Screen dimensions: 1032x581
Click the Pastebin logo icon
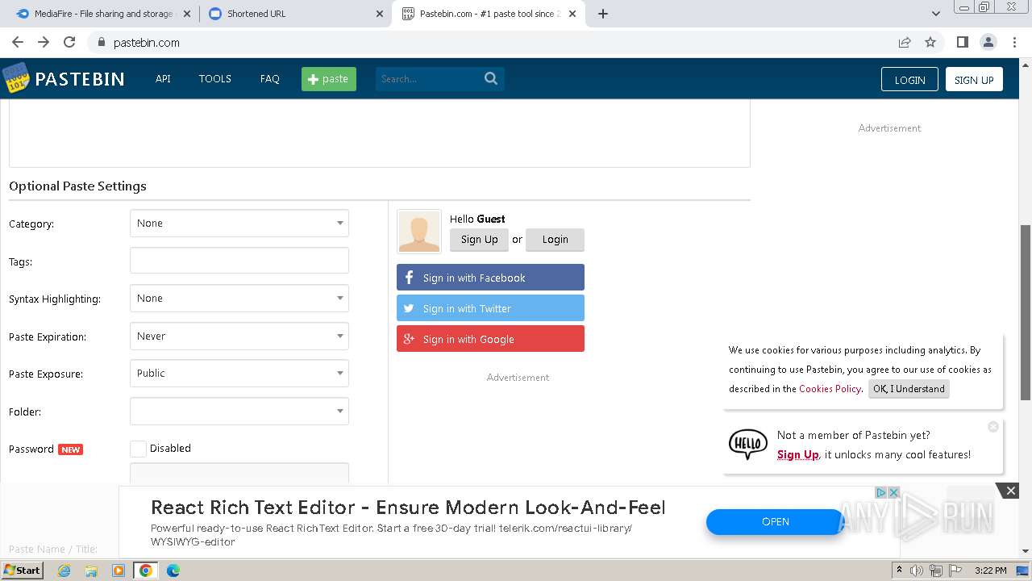[15, 78]
